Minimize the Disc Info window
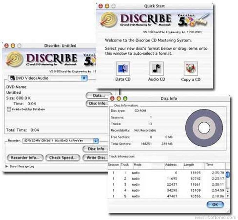 119,99
